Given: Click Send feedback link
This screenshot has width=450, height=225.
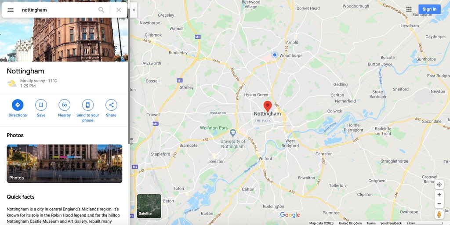Looking at the screenshot, I should pyautogui.click(x=391, y=223).
